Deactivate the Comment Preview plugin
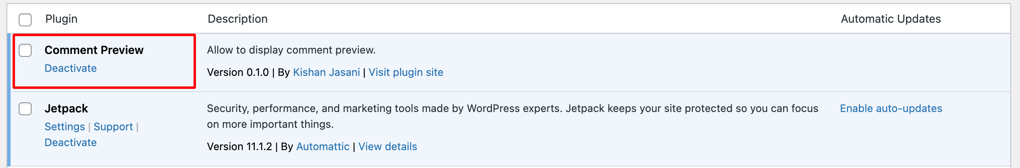1020x168 pixels. 71,68
